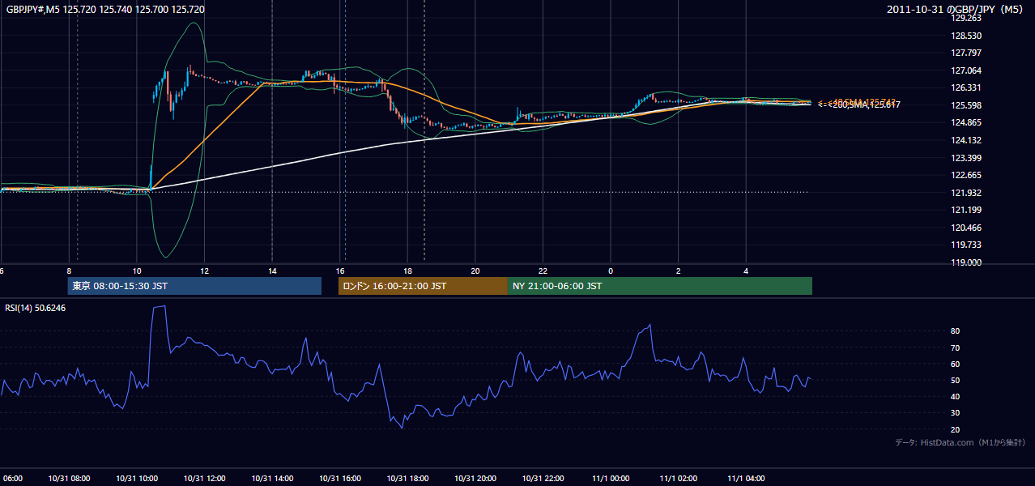The width and height of the screenshot is (1035, 486).
Task: Click price axis value 119.733
Action: tap(965, 245)
